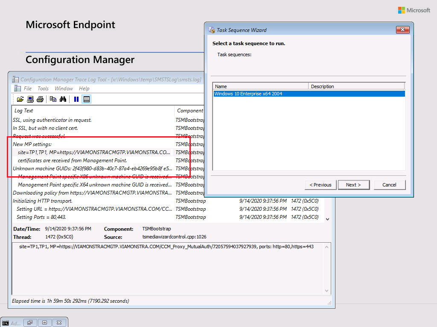Toggle the Pause log updates icon
437x327 pixels.
(76, 99)
